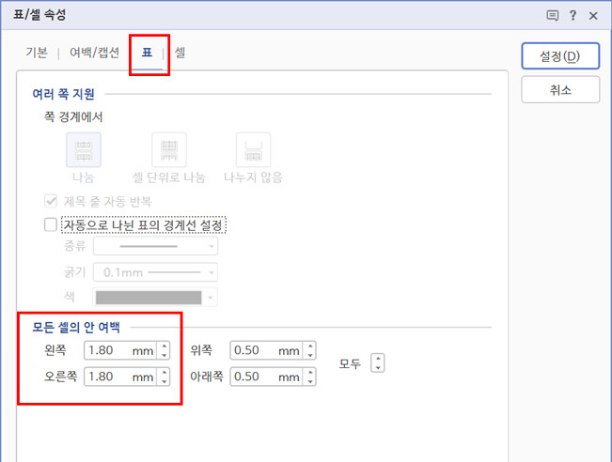Confirm with the 설정(D) button
Screen dimensions: 612x462
coord(560,56)
